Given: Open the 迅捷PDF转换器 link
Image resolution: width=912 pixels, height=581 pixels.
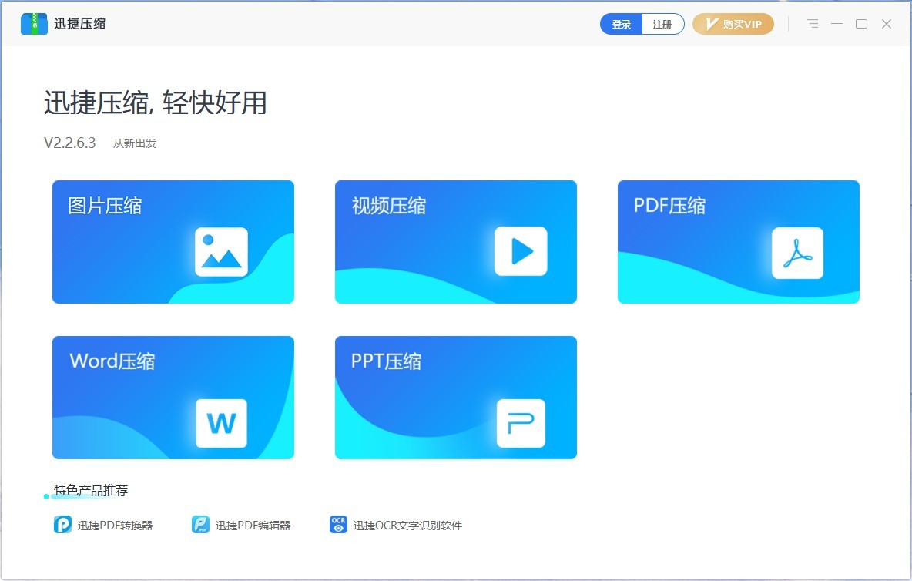Looking at the screenshot, I should tap(118, 525).
